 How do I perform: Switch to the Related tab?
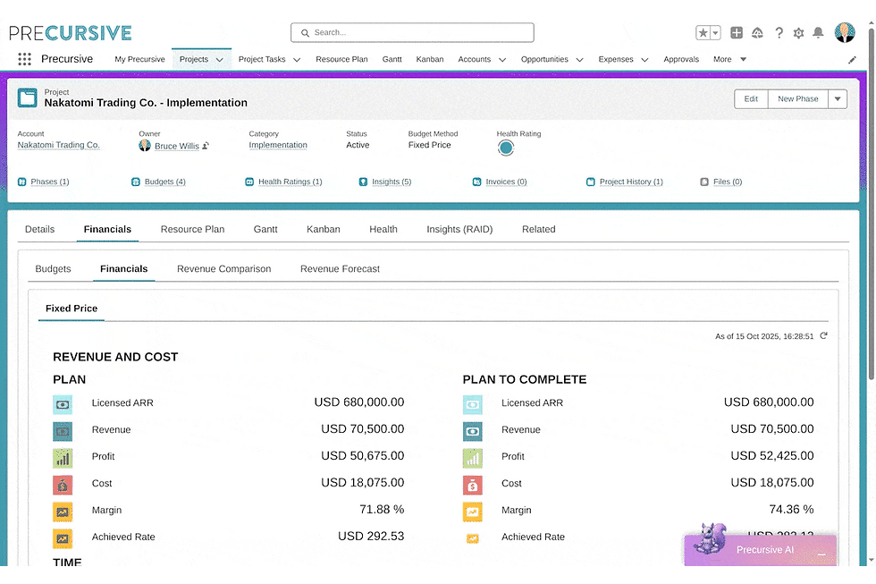tap(538, 229)
